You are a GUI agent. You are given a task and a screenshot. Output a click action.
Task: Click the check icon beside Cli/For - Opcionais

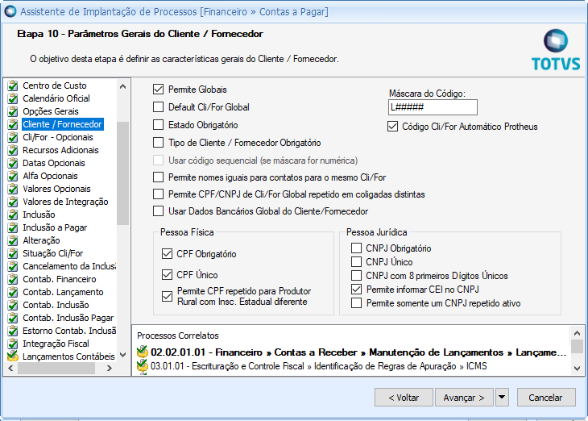tap(13, 137)
